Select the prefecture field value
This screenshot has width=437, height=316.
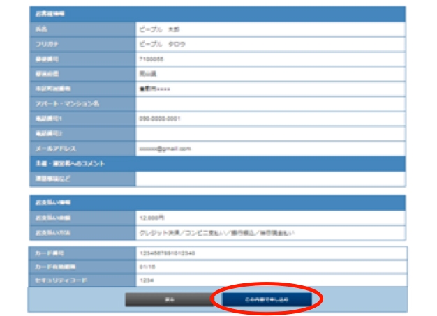tap(270, 74)
